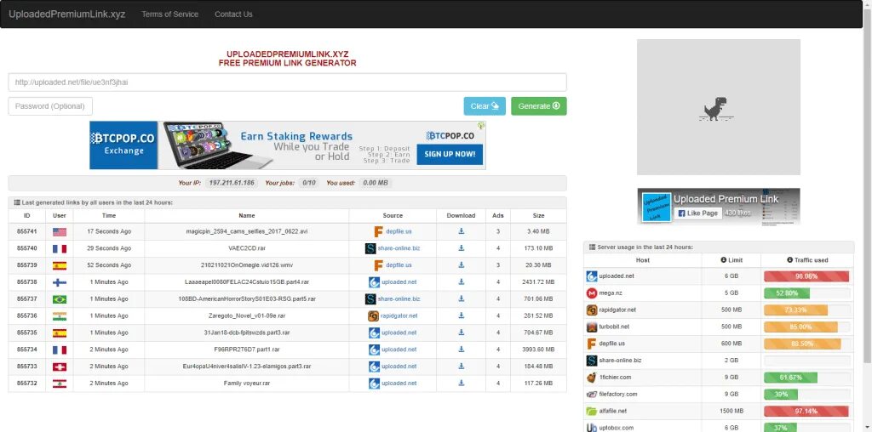
Task: Download 108BD-AmericanHorrorStory part5 via icon
Action: [x=461, y=298]
